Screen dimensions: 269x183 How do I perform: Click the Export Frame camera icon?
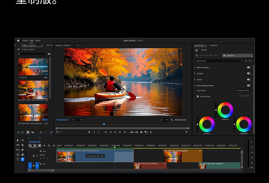[141, 132]
